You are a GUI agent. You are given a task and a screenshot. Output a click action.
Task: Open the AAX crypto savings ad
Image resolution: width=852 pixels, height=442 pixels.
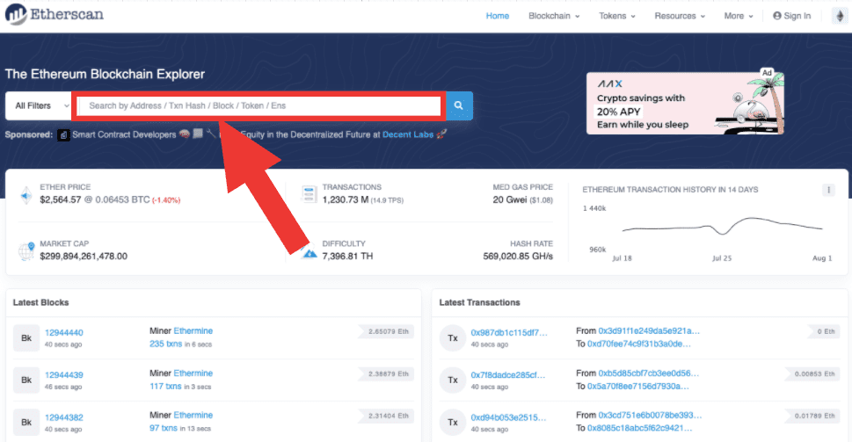[x=685, y=103]
